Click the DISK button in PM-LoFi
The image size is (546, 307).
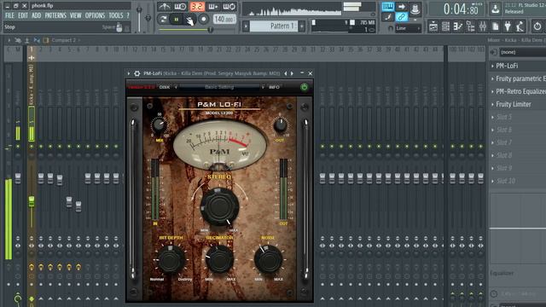165,87
